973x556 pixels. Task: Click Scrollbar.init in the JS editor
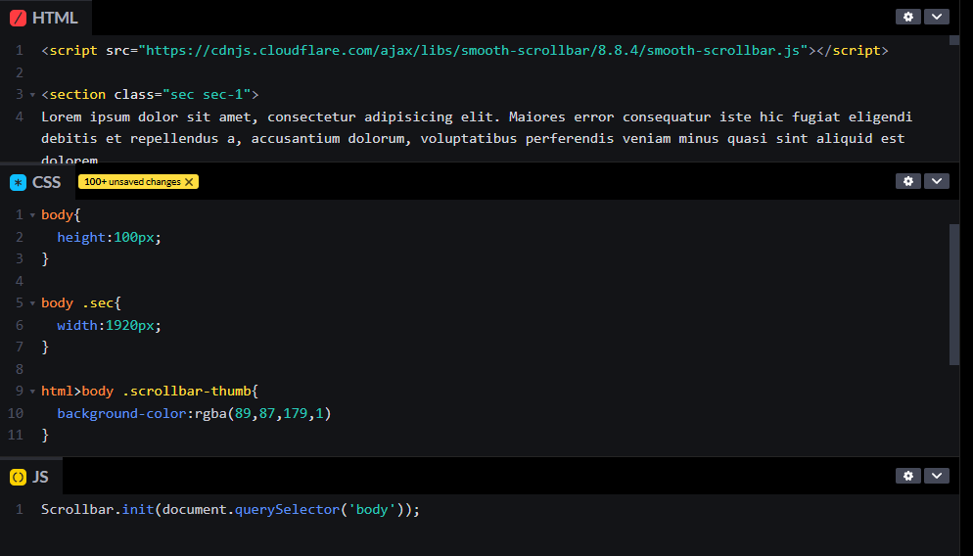(x=98, y=509)
